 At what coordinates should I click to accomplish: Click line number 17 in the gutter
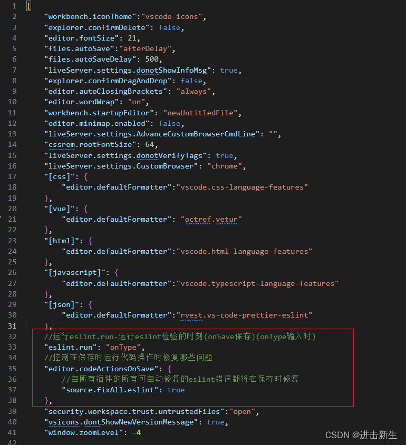pos(12,177)
